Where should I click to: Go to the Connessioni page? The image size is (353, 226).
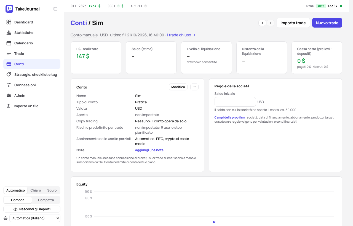coord(32,85)
